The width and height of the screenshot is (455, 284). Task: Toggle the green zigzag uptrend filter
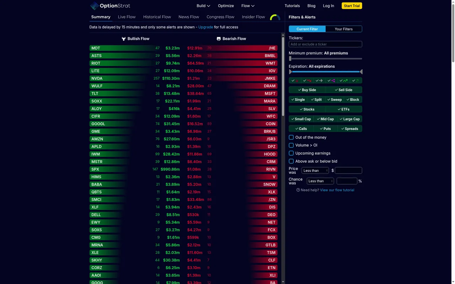343,81
